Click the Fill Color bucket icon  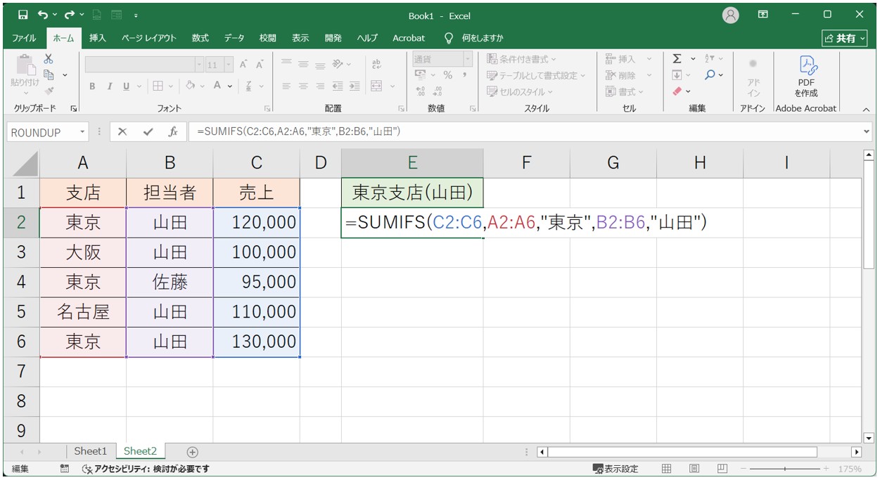coord(190,86)
